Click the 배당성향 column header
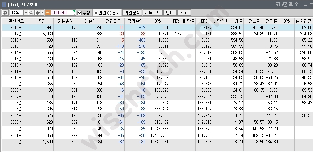 tap(221, 21)
